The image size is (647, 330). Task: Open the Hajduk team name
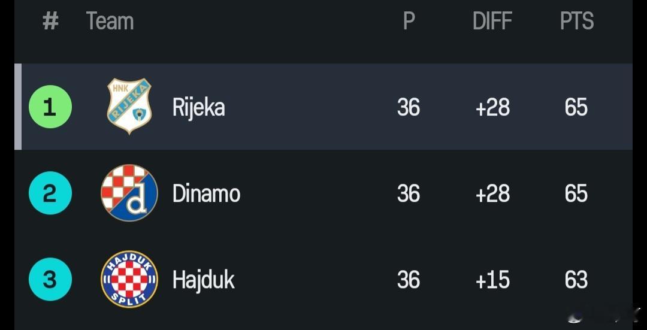[x=204, y=280]
